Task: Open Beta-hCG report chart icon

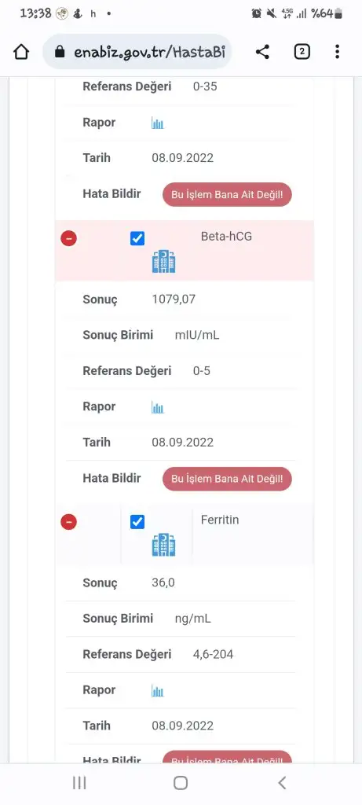Action: tap(157, 407)
